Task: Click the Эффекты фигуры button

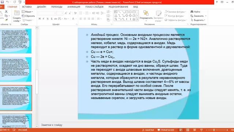Action: click(176, 20)
